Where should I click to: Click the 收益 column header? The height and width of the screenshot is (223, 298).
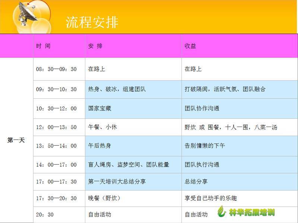click(x=240, y=46)
